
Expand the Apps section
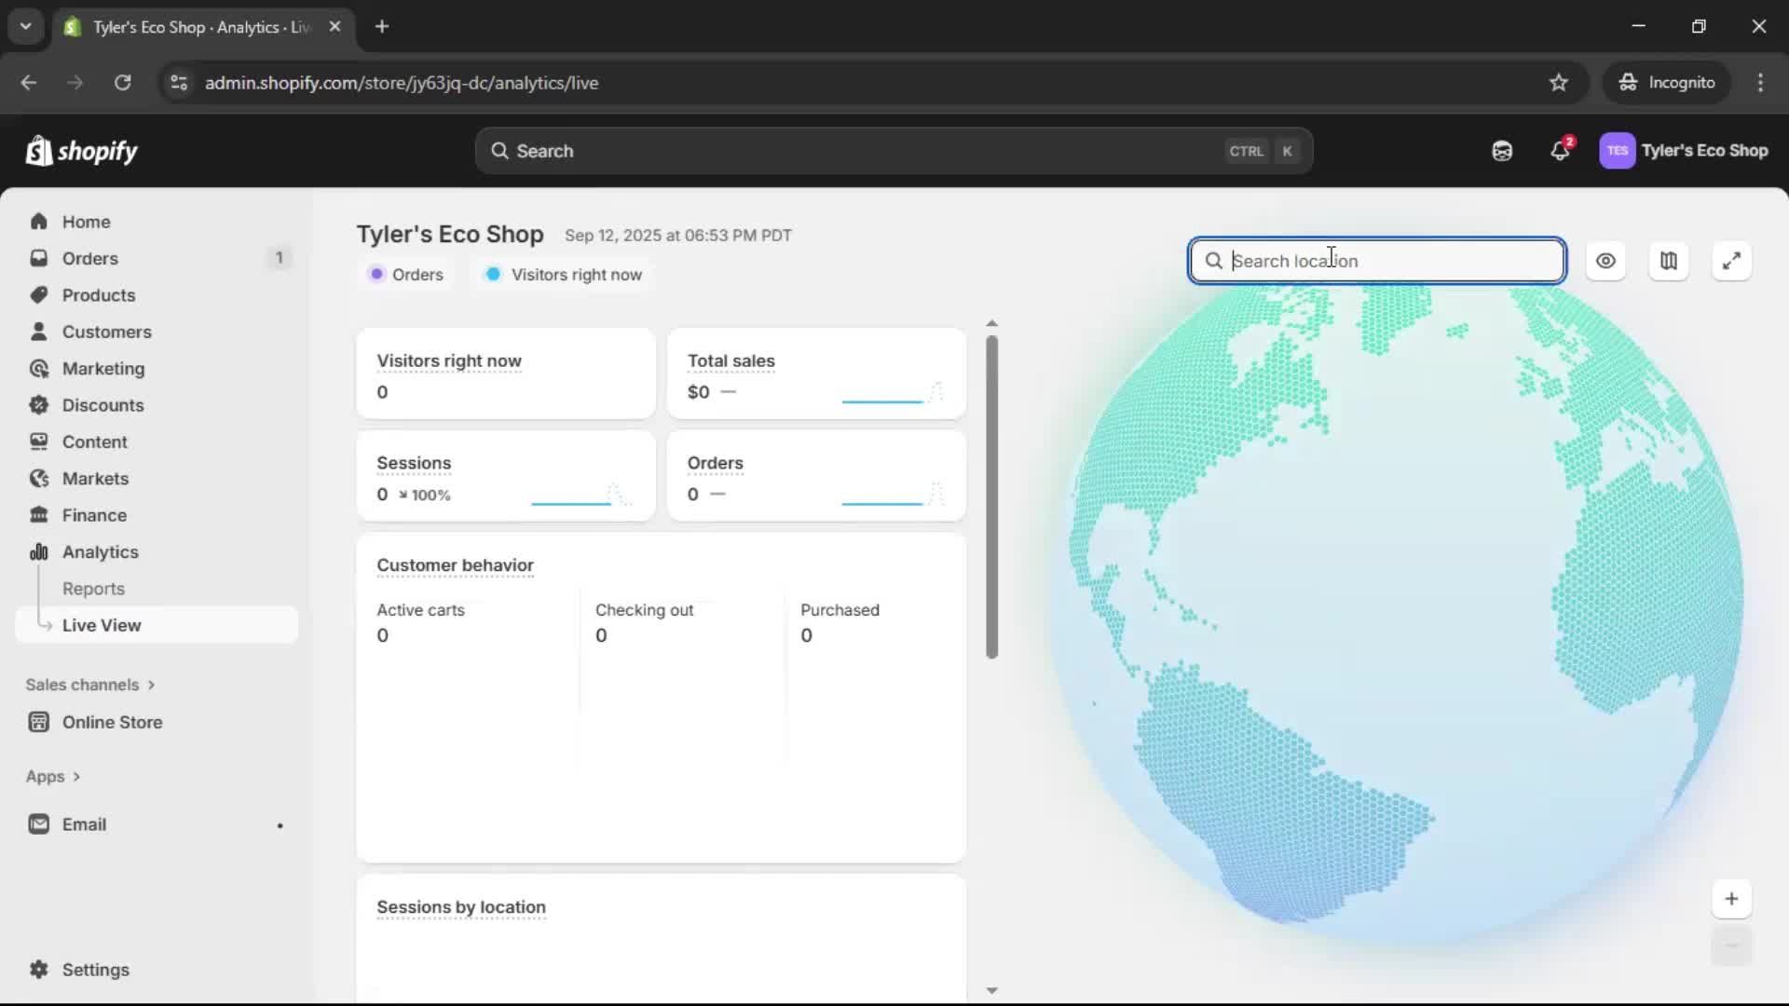[53, 777]
